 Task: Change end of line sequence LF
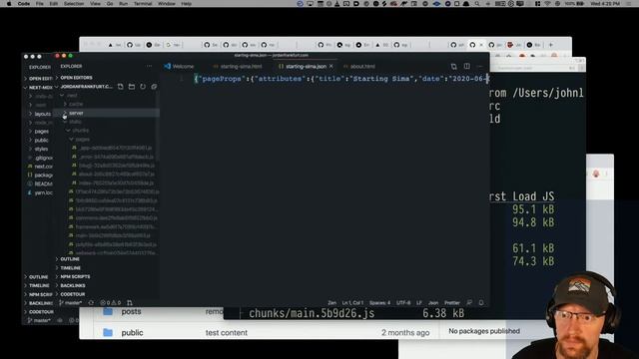(419, 302)
